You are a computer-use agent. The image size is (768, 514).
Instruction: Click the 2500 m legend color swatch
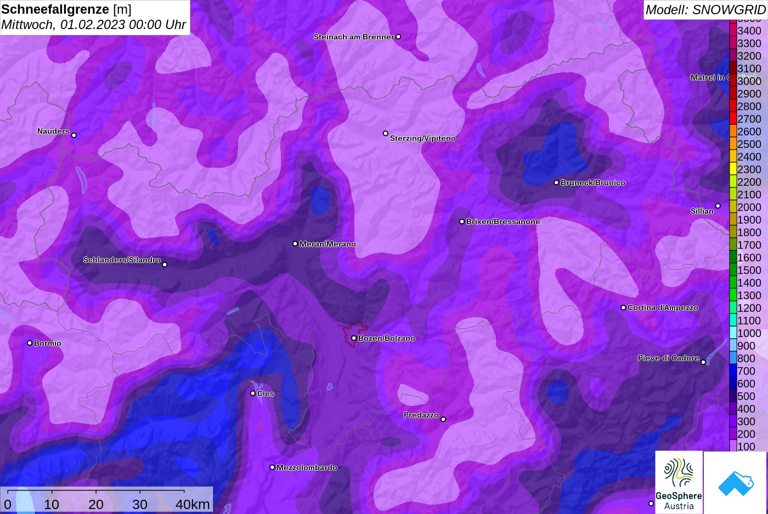coord(733,144)
